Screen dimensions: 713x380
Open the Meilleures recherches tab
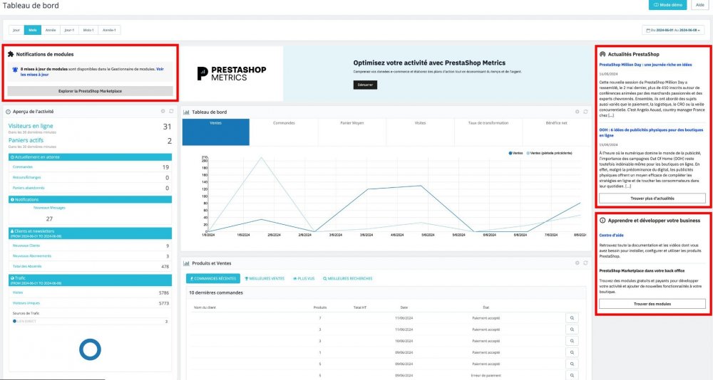pyautogui.click(x=347, y=278)
